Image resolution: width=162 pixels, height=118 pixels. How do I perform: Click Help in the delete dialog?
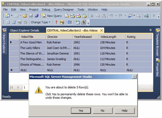coord(125,111)
